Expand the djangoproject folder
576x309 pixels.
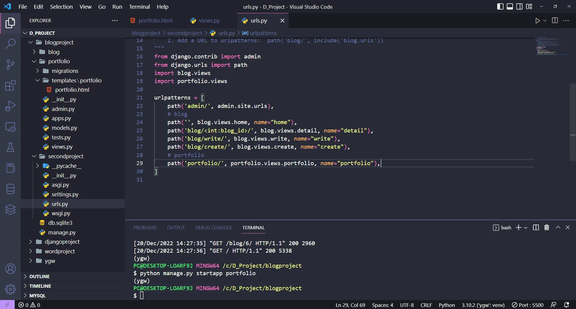(62, 242)
